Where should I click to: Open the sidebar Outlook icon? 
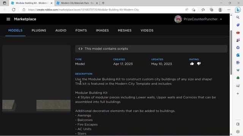238,55
